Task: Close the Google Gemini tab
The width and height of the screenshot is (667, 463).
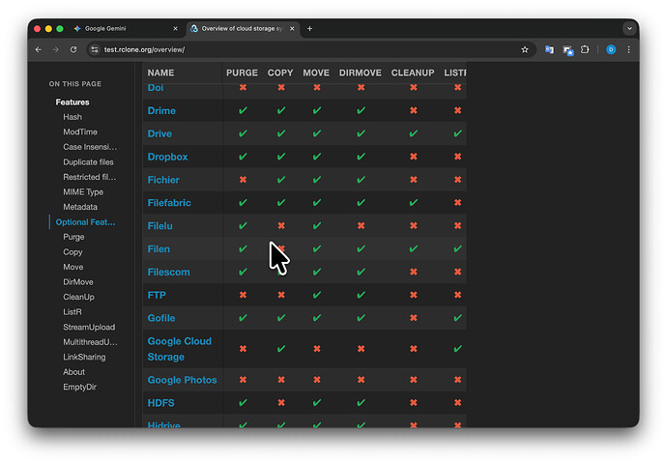Action: 175,28
